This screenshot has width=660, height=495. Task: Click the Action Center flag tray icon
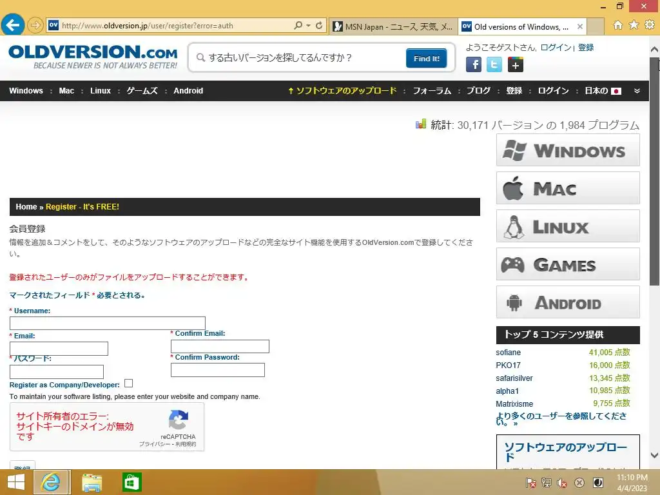pyautogui.click(x=531, y=483)
